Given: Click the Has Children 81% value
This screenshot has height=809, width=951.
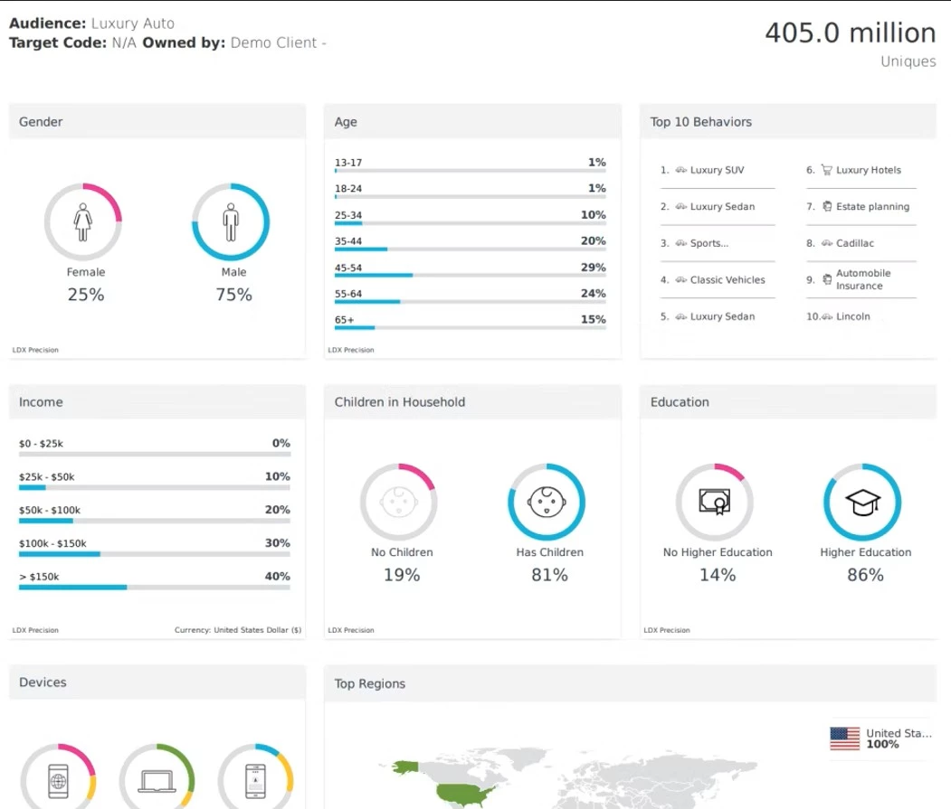Looking at the screenshot, I should 549,575.
